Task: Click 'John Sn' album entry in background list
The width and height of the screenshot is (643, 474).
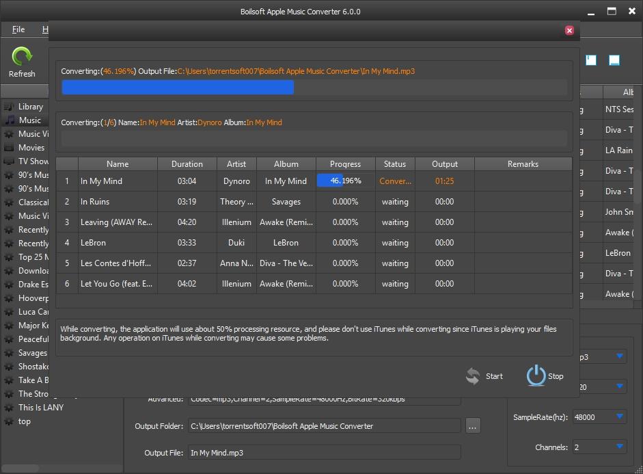Action: [x=619, y=212]
